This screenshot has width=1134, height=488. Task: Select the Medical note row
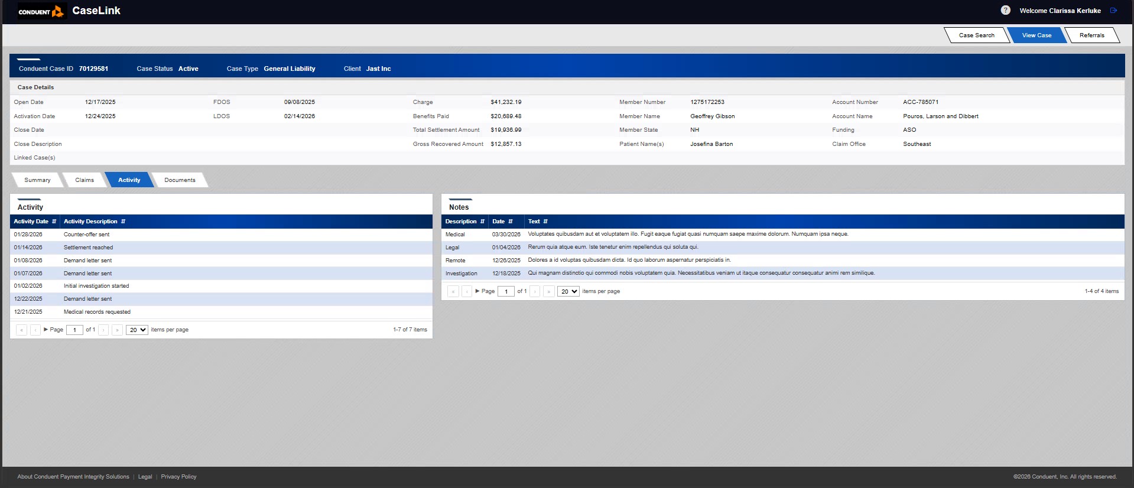tap(783, 235)
